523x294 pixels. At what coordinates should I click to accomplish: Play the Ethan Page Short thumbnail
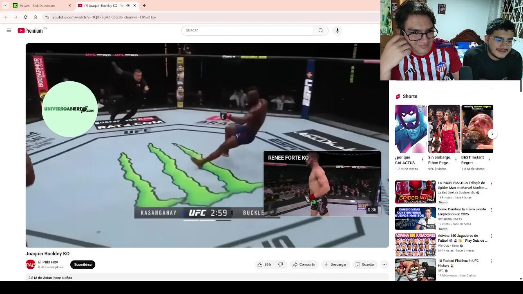point(444,129)
